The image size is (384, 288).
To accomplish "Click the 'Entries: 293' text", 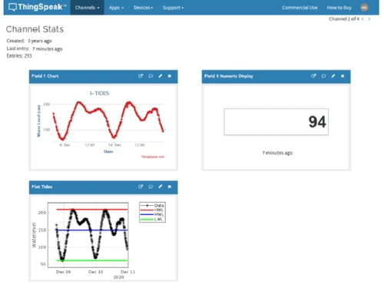I will [19, 56].
